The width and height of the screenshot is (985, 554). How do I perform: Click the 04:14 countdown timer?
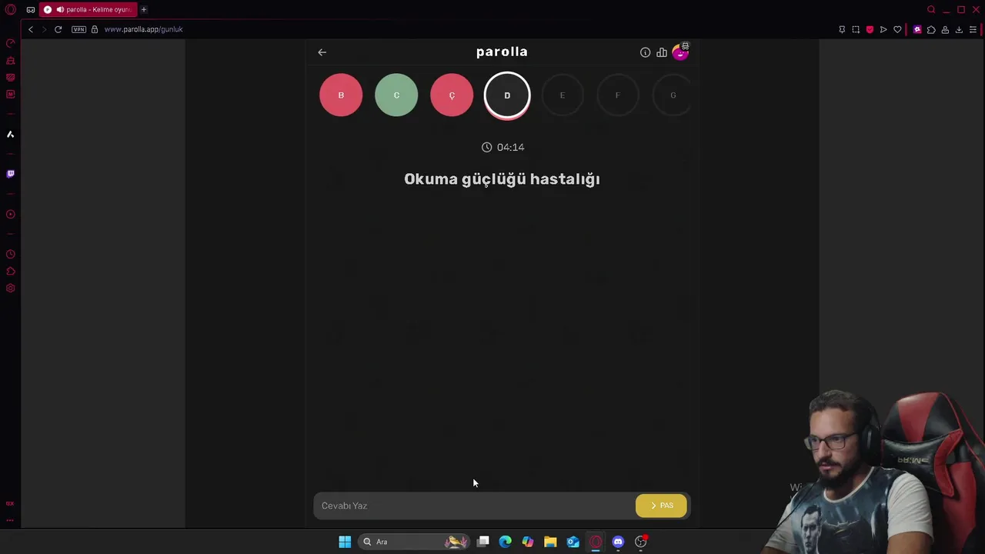tap(503, 147)
